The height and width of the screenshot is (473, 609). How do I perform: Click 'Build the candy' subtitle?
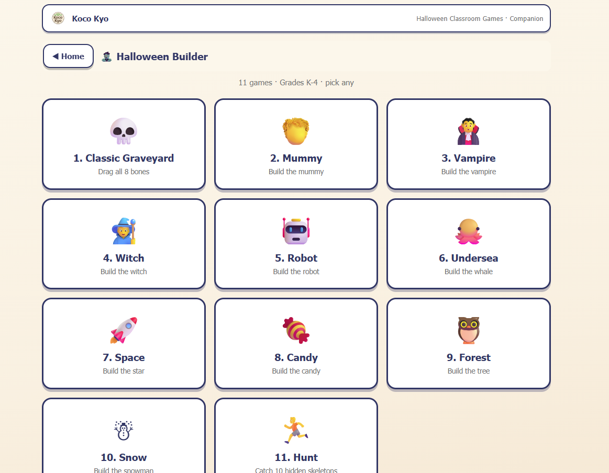click(296, 371)
